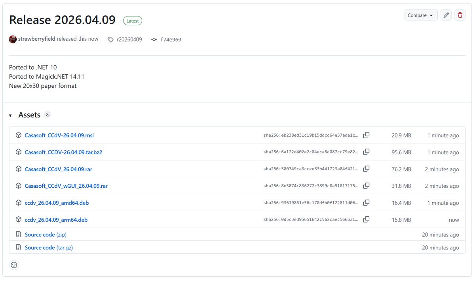Click the red trash delete release icon
This screenshot has height=281, width=475.
460,15
